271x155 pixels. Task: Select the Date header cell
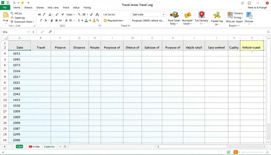(x=20, y=46)
